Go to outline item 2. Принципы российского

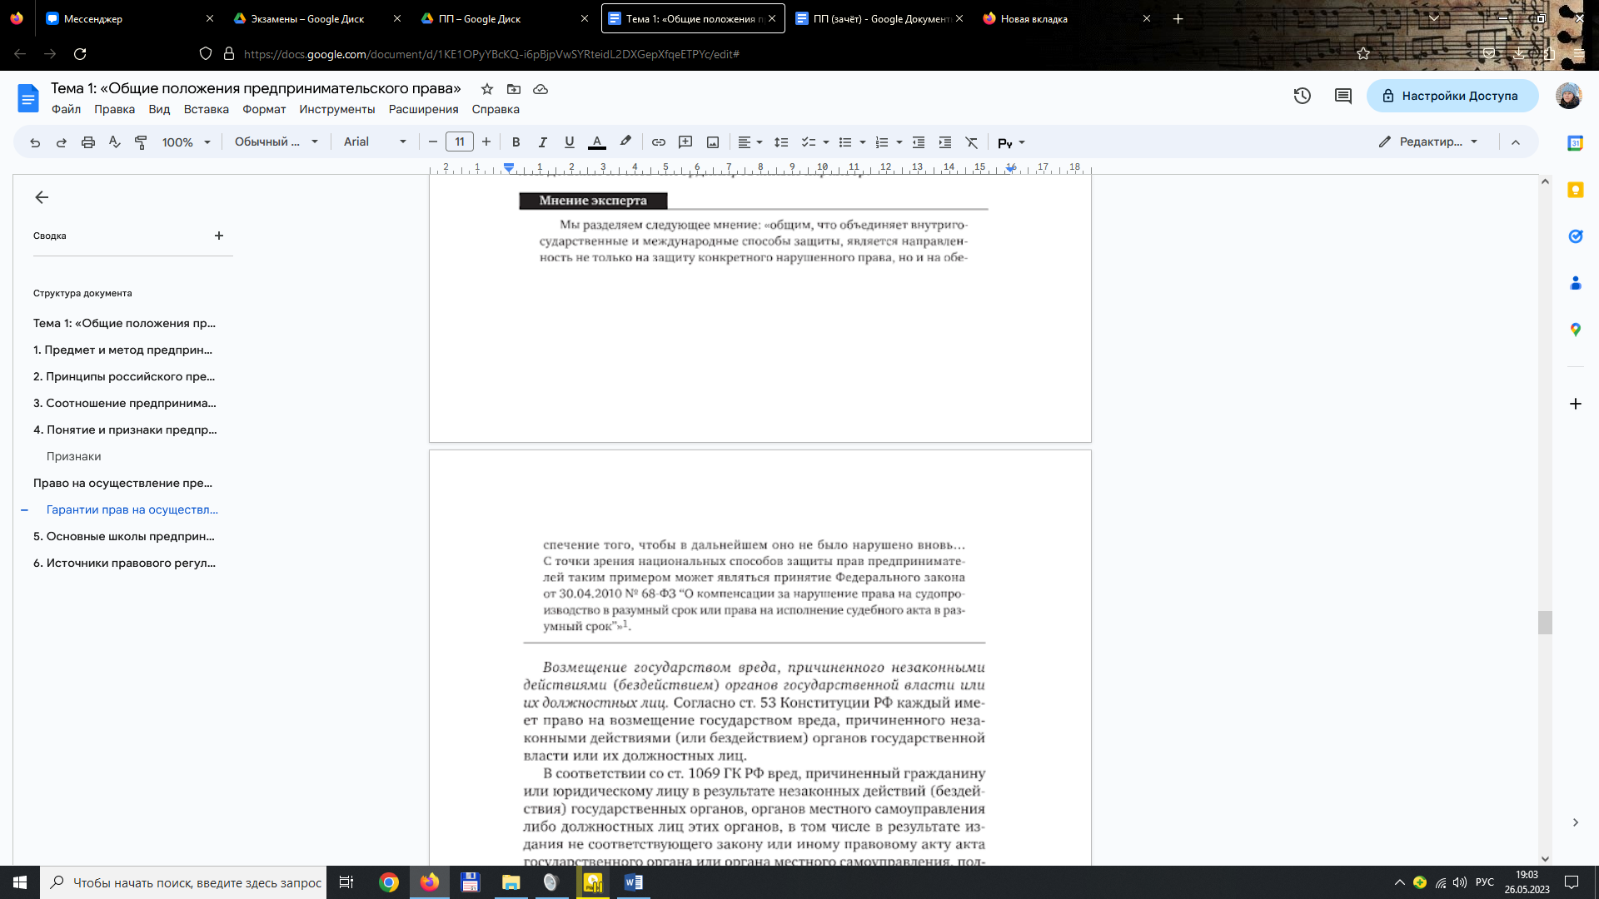[124, 376]
